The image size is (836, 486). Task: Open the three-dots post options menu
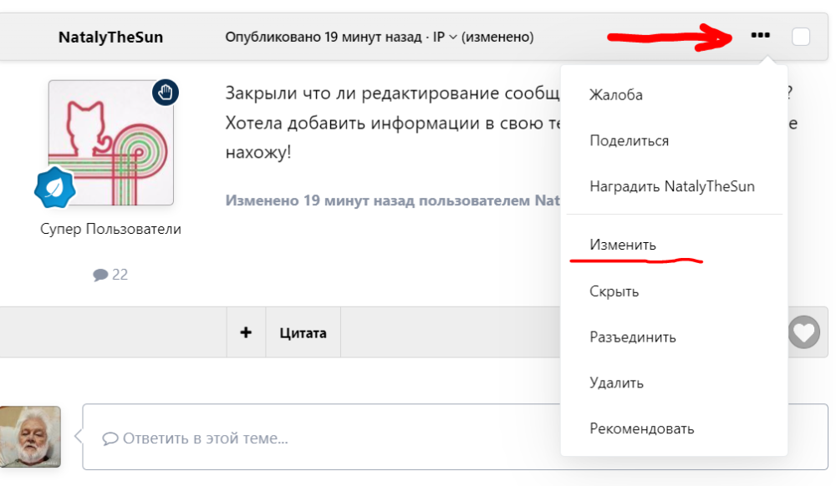pyautogui.click(x=760, y=36)
